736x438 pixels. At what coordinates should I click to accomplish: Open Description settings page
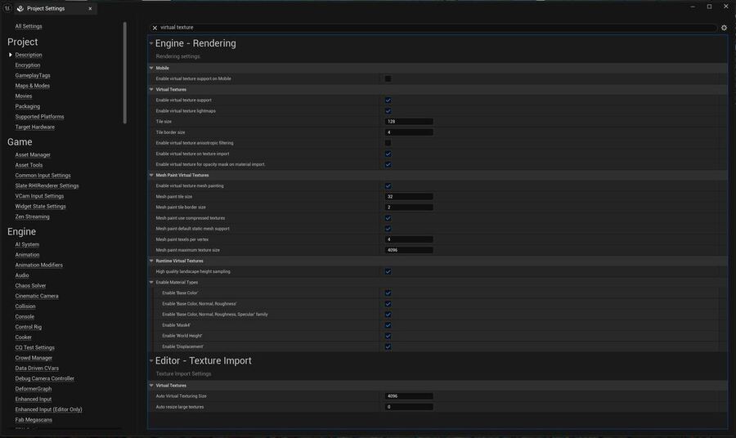coord(29,55)
